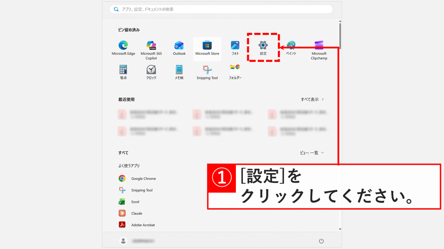Open 設定 (Settings) gear icon
Viewport: 444px width, 249px height.
pos(263,48)
